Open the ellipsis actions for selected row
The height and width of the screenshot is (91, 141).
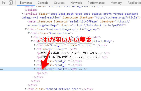tap(2, 70)
